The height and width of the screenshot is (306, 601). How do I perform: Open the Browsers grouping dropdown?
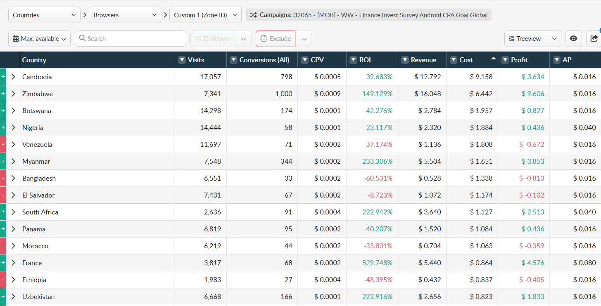pos(125,15)
